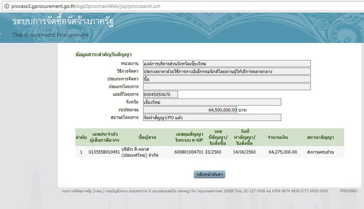This screenshot has width=364, height=209.
Task: Click the budget field showing 64,500,000.00
Action: (x=190, y=110)
